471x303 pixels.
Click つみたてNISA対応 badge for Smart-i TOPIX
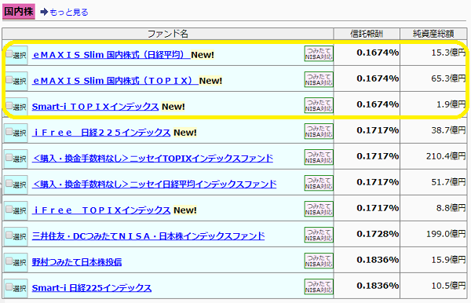(319, 105)
